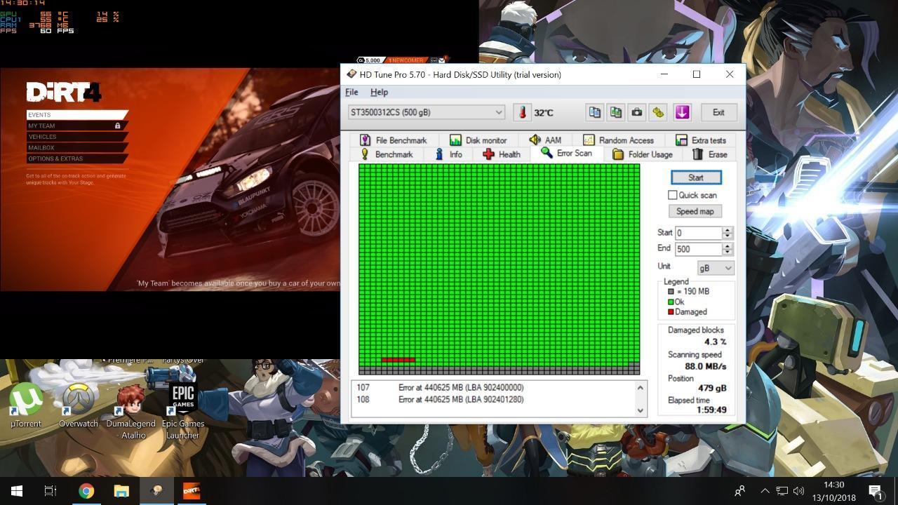The image size is (898, 505).
Task: Select error log row 108 at LBA 902401280
Action: tap(493, 400)
